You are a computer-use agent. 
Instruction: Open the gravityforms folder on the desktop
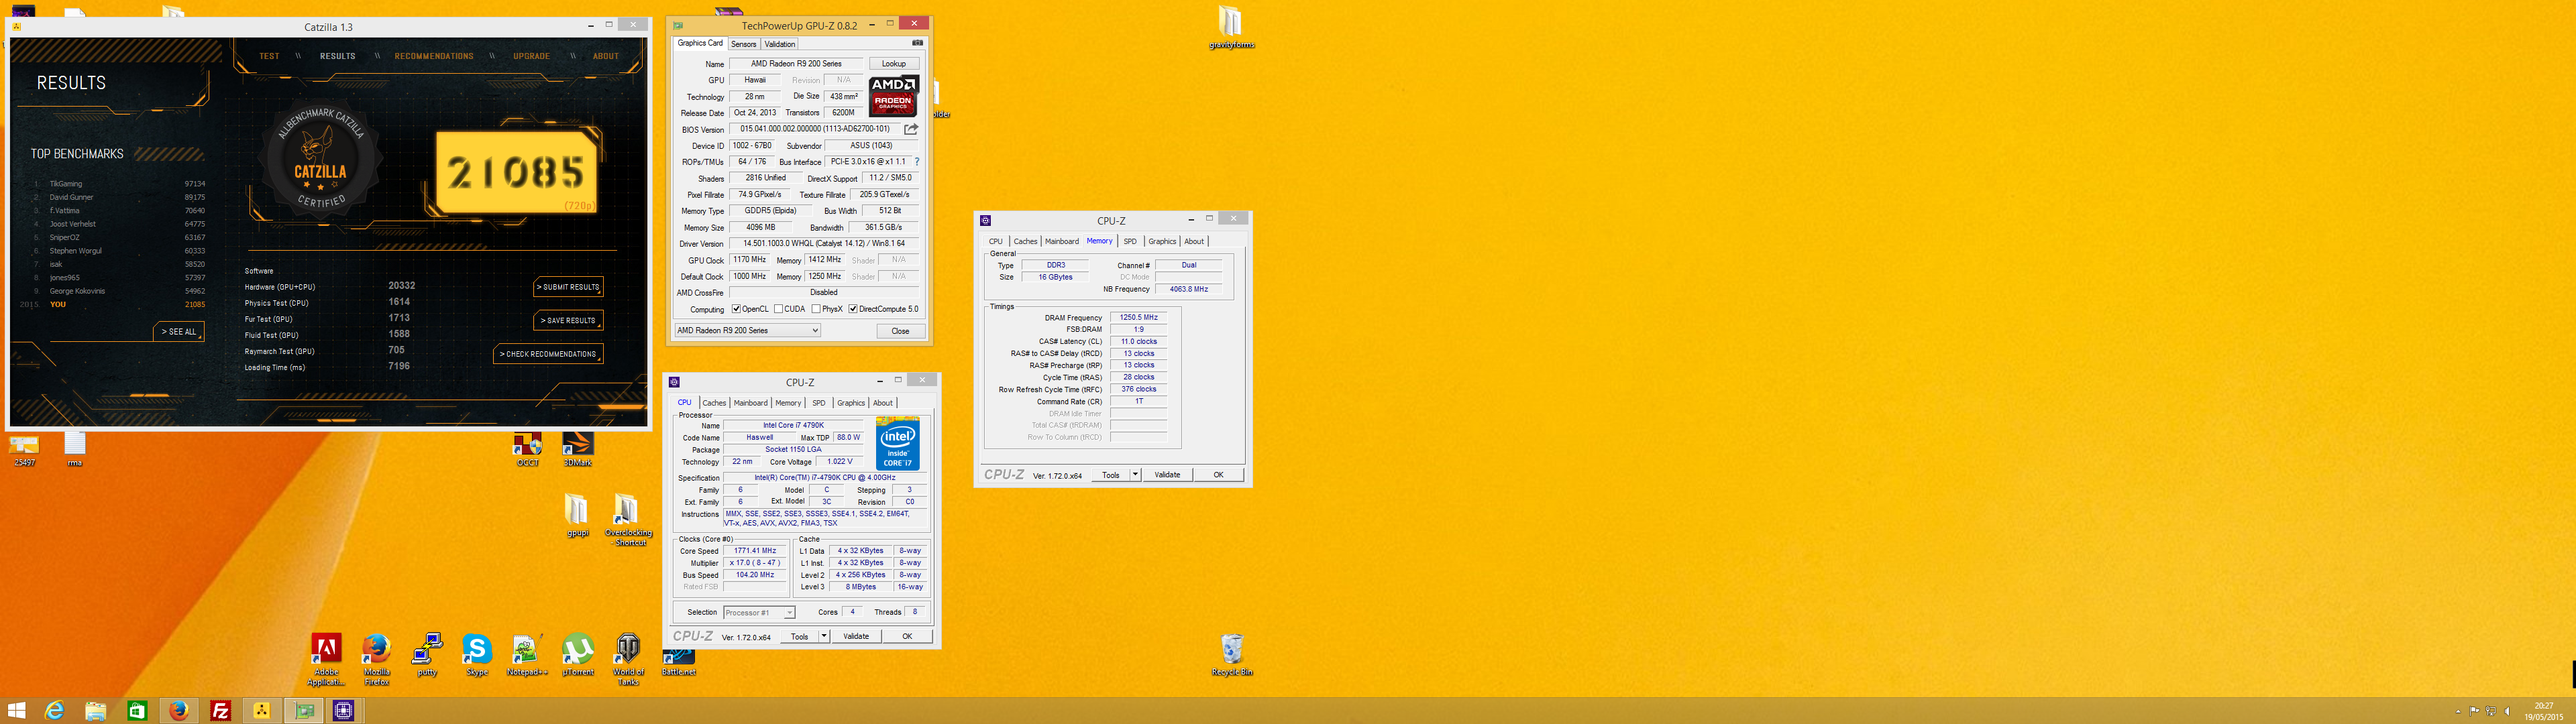tap(1231, 28)
